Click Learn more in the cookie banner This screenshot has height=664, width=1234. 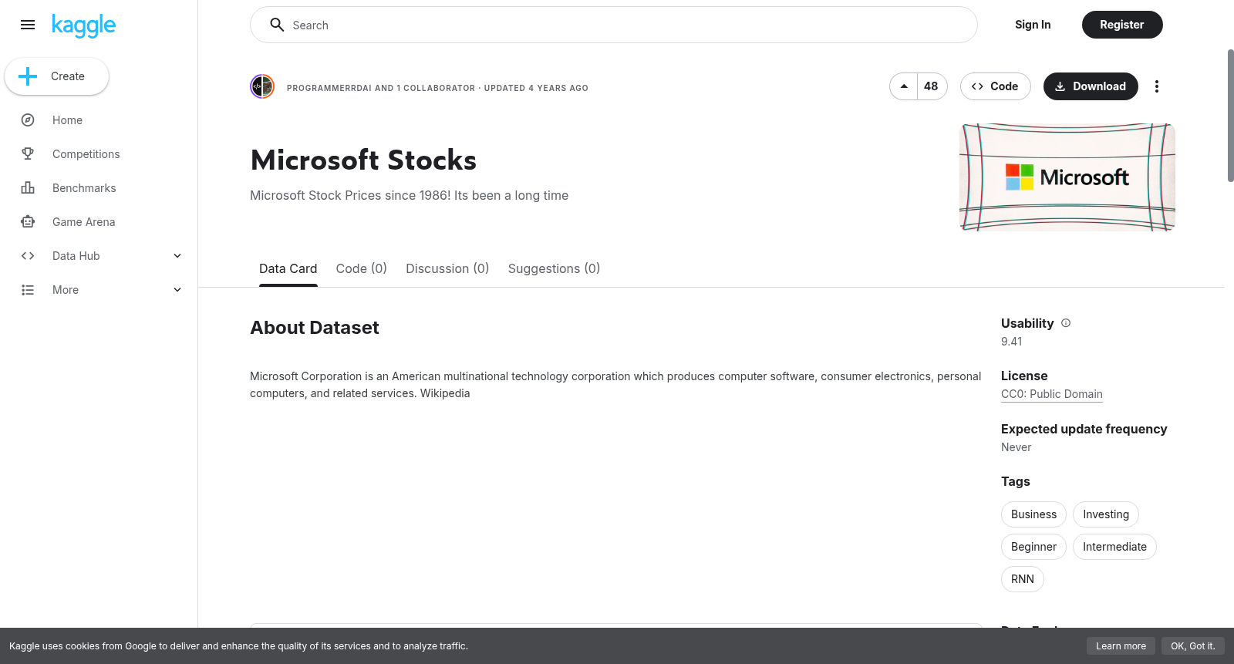point(1121,646)
